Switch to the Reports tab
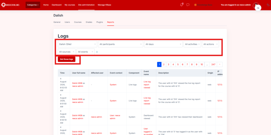 [110, 22]
